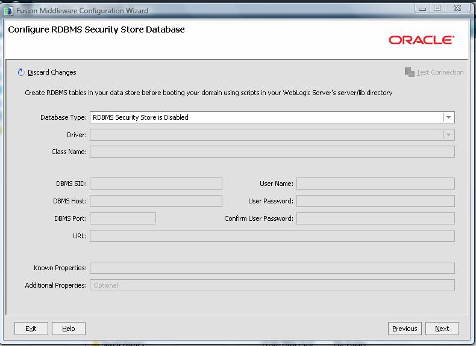
Task: Select the Database Type combo box field
Action: [x=272, y=117]
